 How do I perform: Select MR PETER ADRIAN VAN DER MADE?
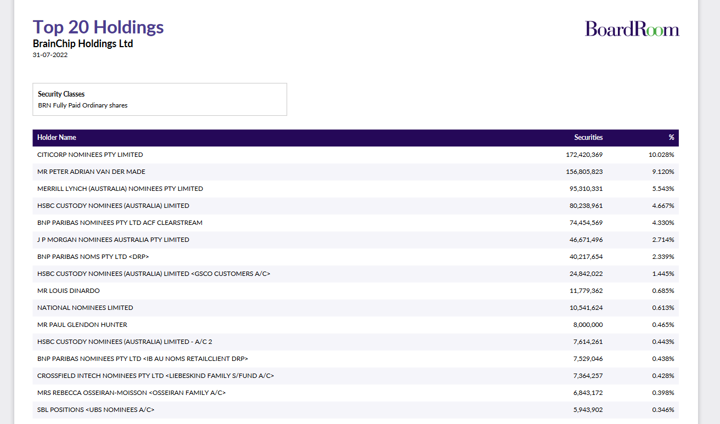(91, 172)
